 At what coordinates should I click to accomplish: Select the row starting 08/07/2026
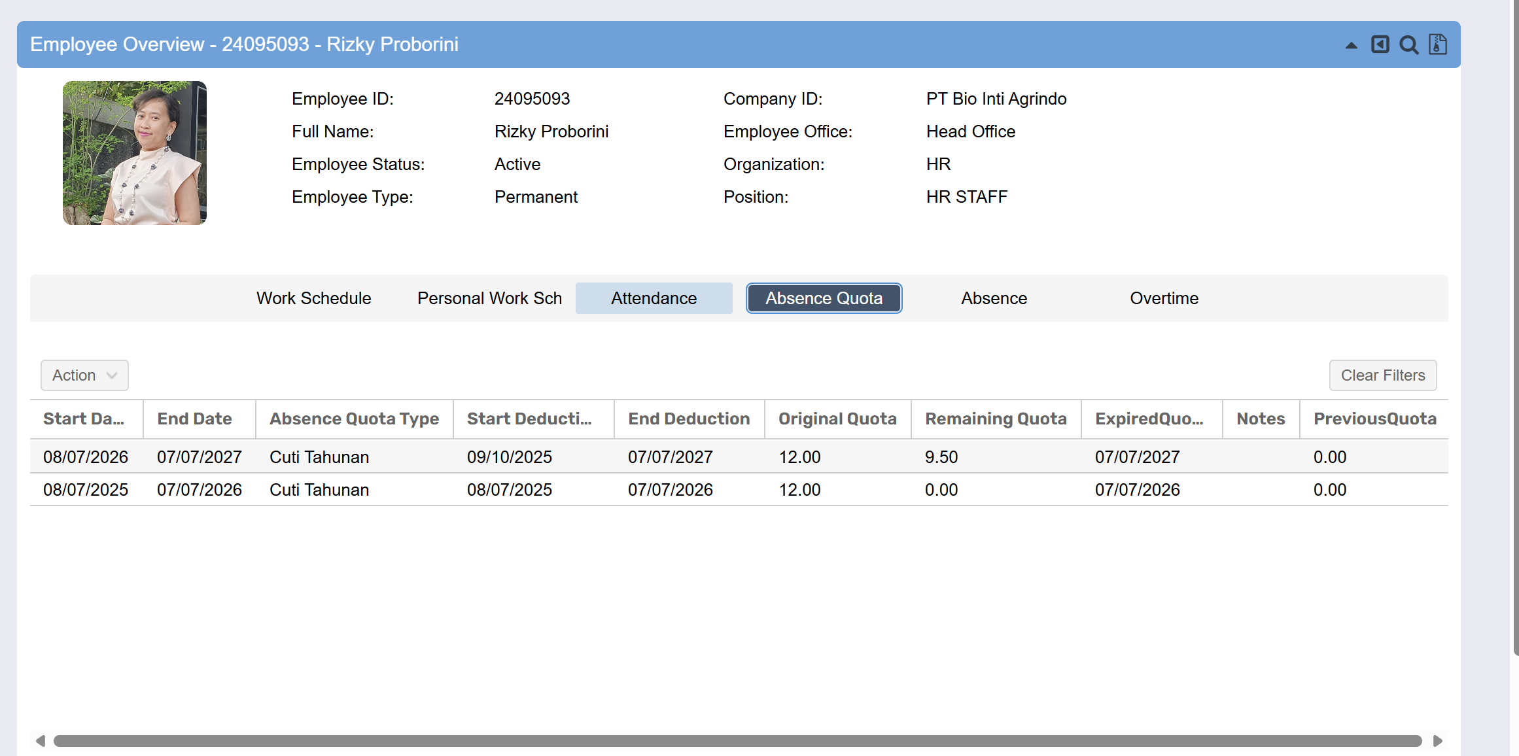[86, 457]
